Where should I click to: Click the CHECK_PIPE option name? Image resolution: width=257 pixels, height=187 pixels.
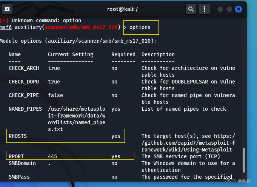[x=24, y=95]
